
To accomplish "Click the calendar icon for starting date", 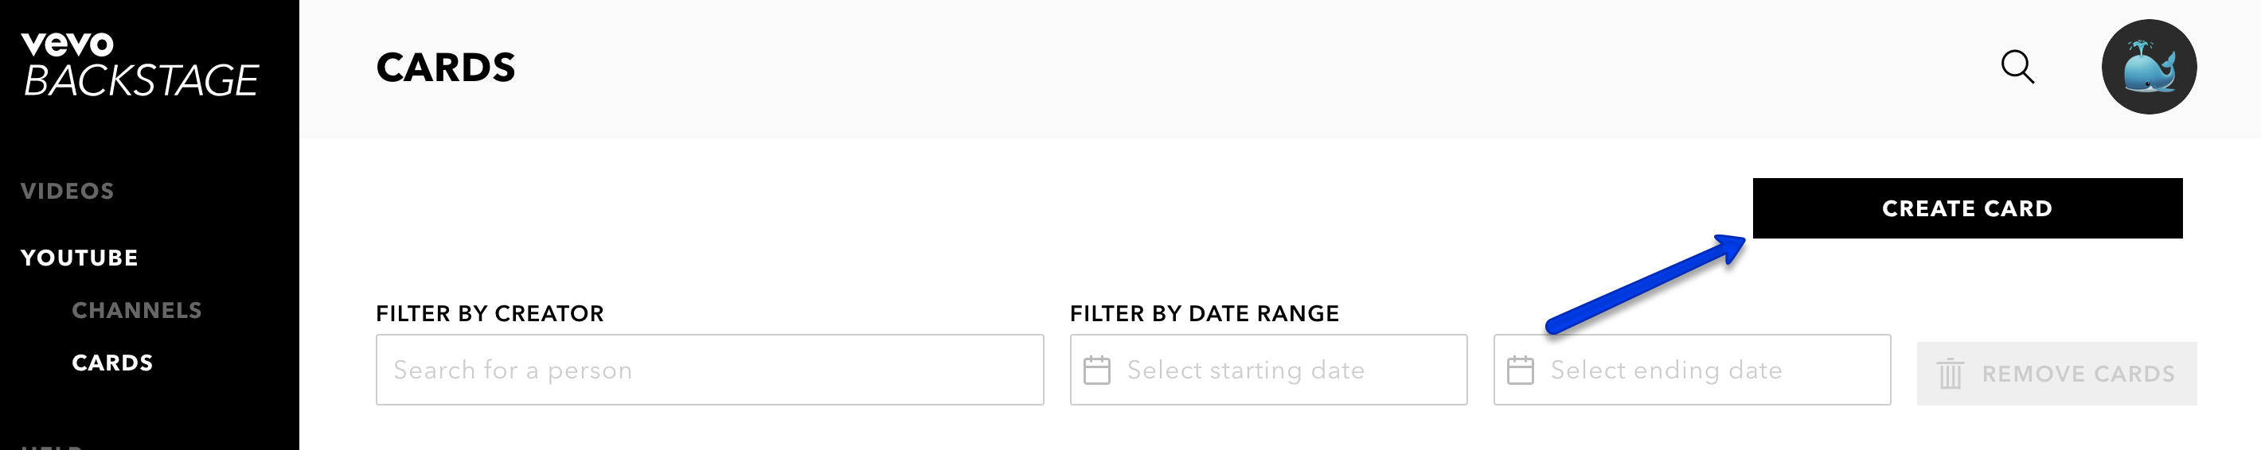I will (1096, 369).
